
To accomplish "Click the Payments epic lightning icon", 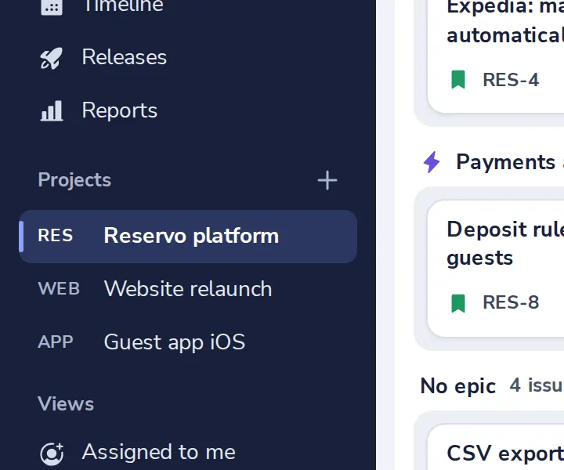I will tap(432, 162).
